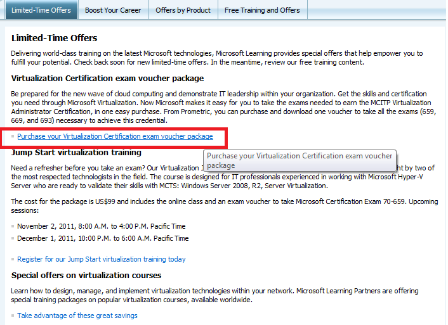Click paragraph starting 'Learn how to design, manage'
Viewport: 448px width, 325px height.
click(x=214, y=295)
